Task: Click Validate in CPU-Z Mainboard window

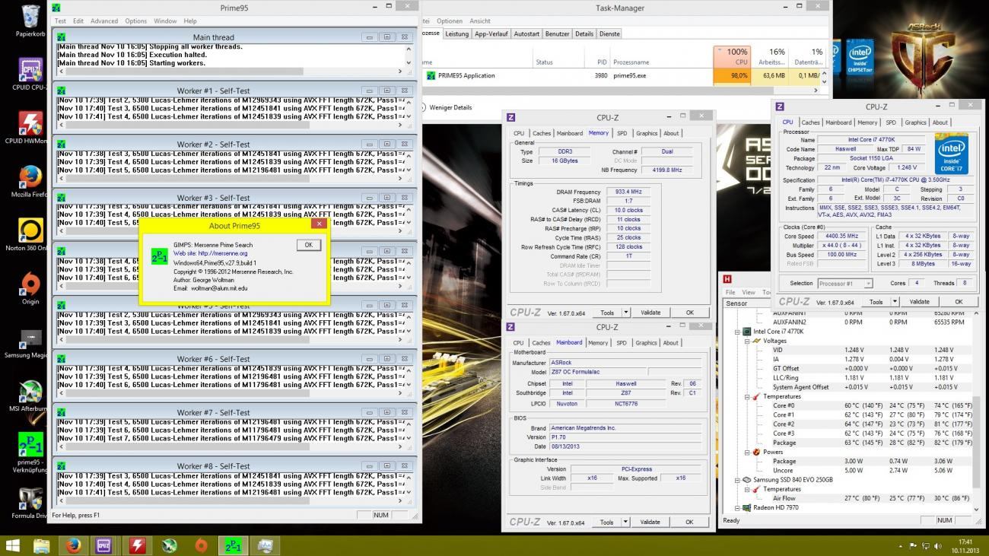Action: coord(650,522)
